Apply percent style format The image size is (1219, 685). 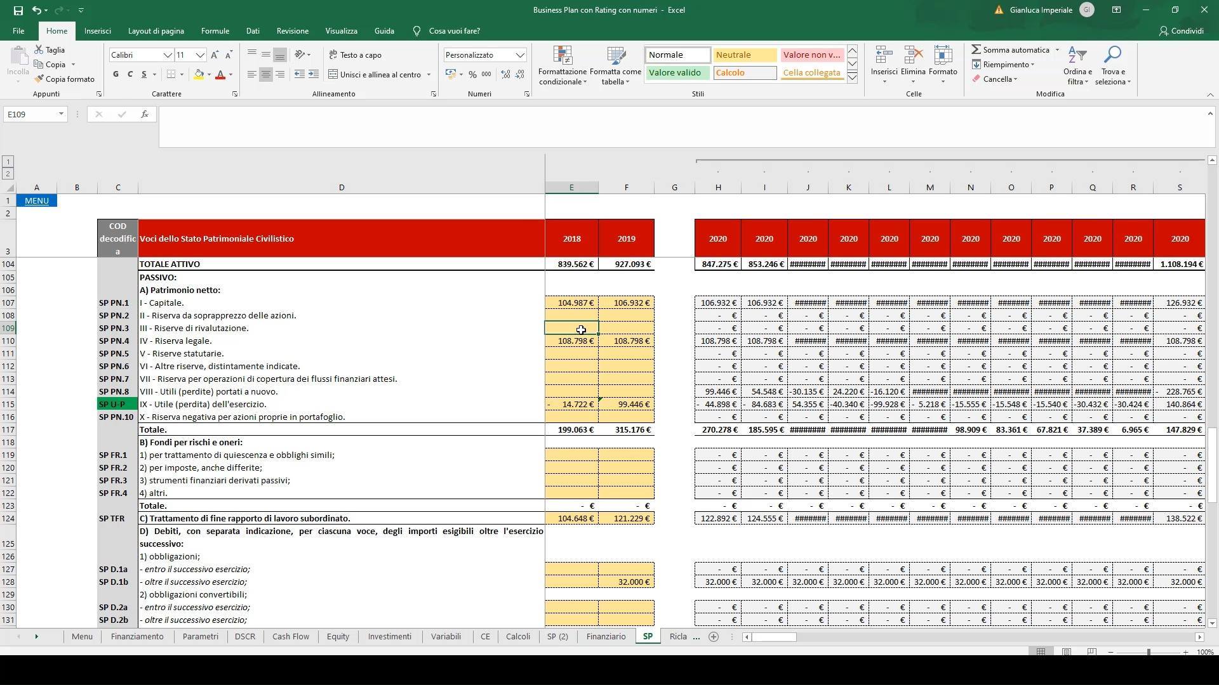pyautogui.click(x=472, y=75)
